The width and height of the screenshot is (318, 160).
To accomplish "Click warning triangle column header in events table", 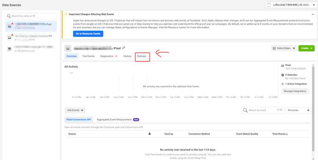I will 150,134.
